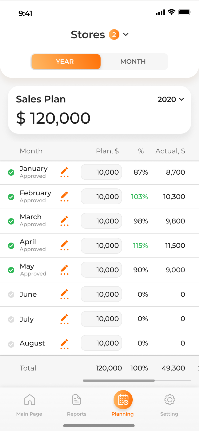Open the 2020 year dropdown
This screenshot has width=199, height=431.
pyautogui.click(x=171, y=99)
